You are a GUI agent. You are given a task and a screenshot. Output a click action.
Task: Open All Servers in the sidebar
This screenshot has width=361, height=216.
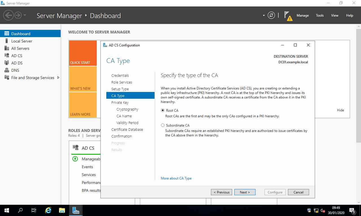click(x=20, y=48)
